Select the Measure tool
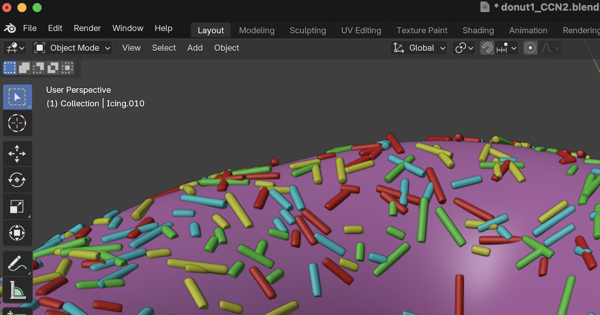The width and height of the screenshot is (600, 315). [17, 290]
